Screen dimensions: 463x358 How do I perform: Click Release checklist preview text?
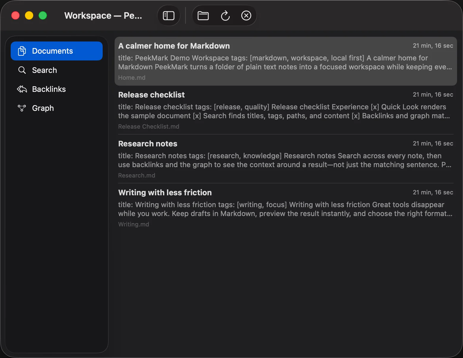coord(284,111)
